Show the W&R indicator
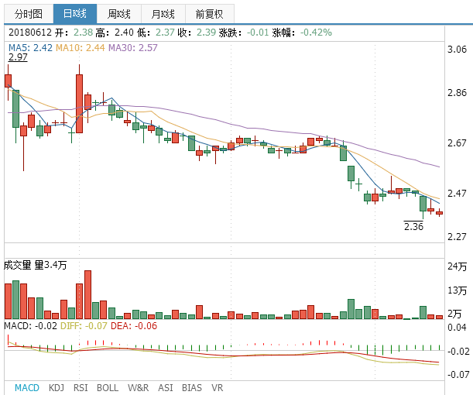This screenshot has width=473, height=395. click(138, 387)
